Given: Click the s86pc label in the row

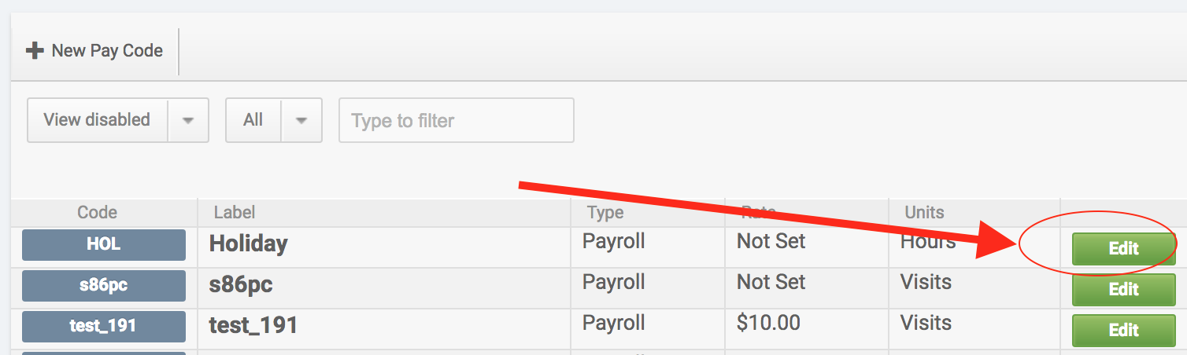Looking at the screenshot, I should tap(241, 284).
